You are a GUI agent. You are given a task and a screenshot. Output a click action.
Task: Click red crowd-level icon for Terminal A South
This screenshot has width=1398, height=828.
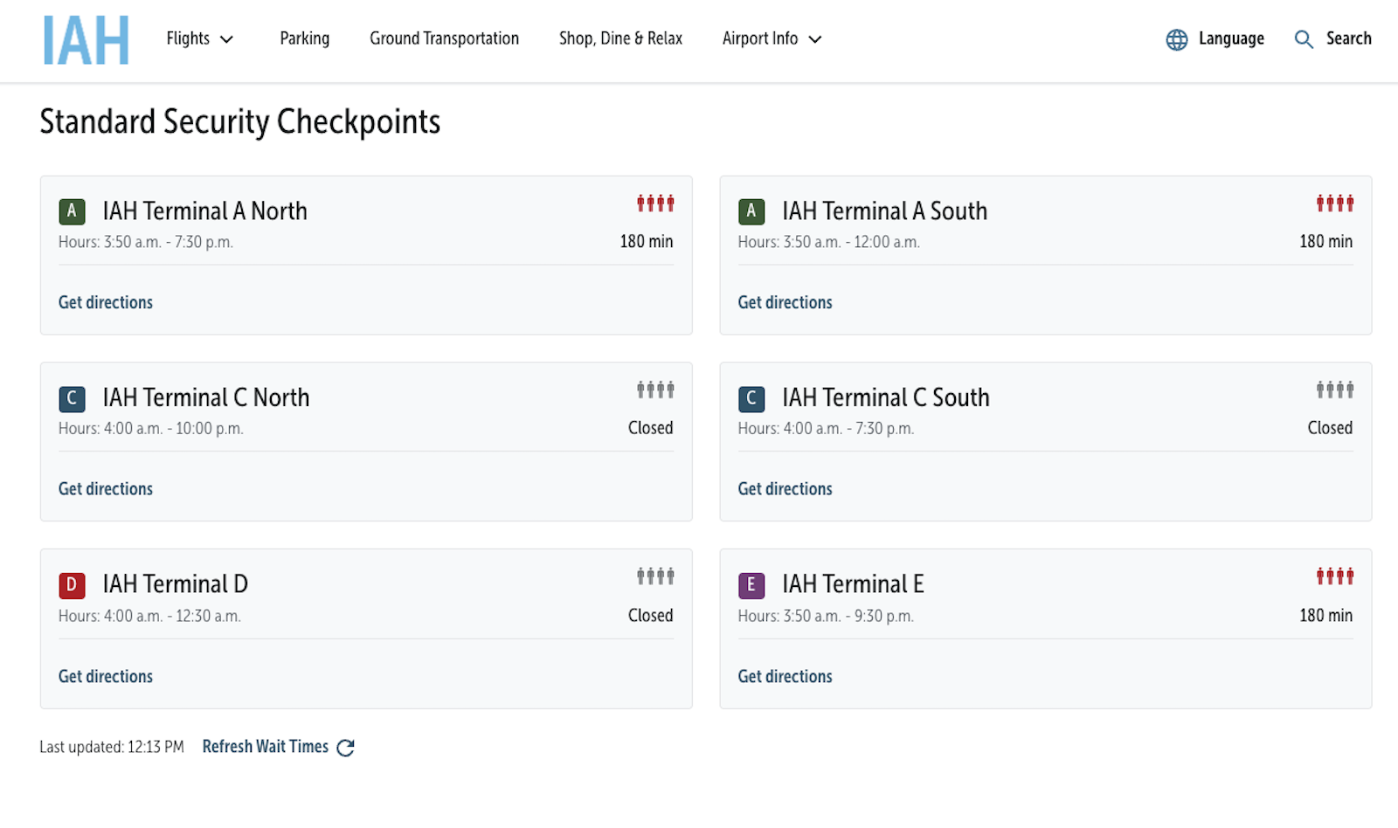1334,204
